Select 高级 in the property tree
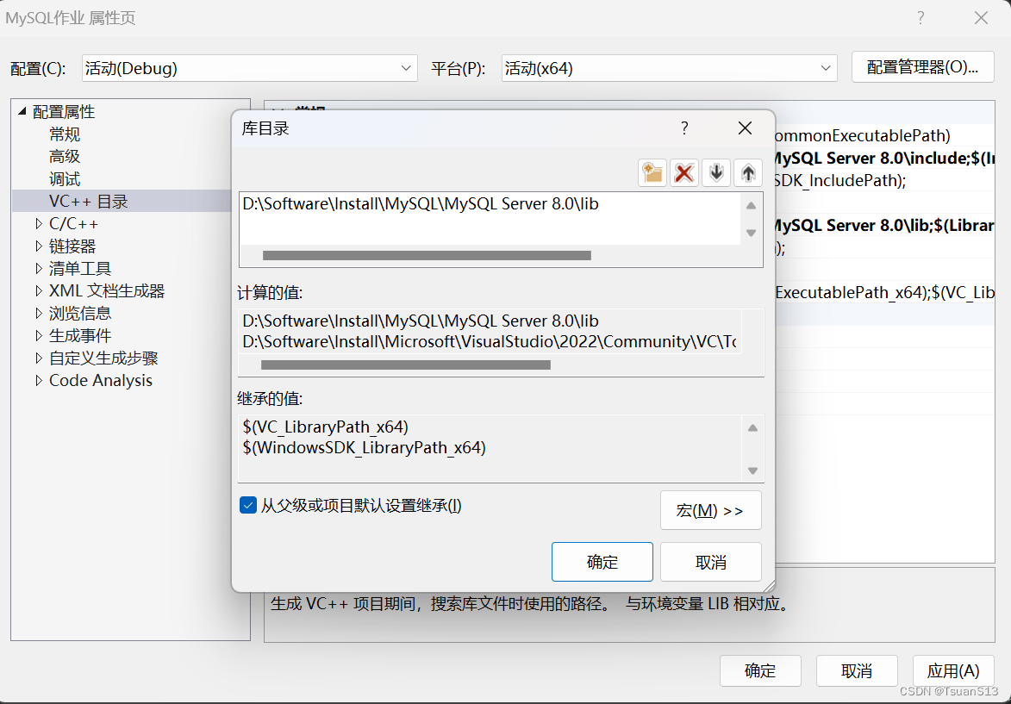Viewport: 1011px width, 704px height. (65, 157)
